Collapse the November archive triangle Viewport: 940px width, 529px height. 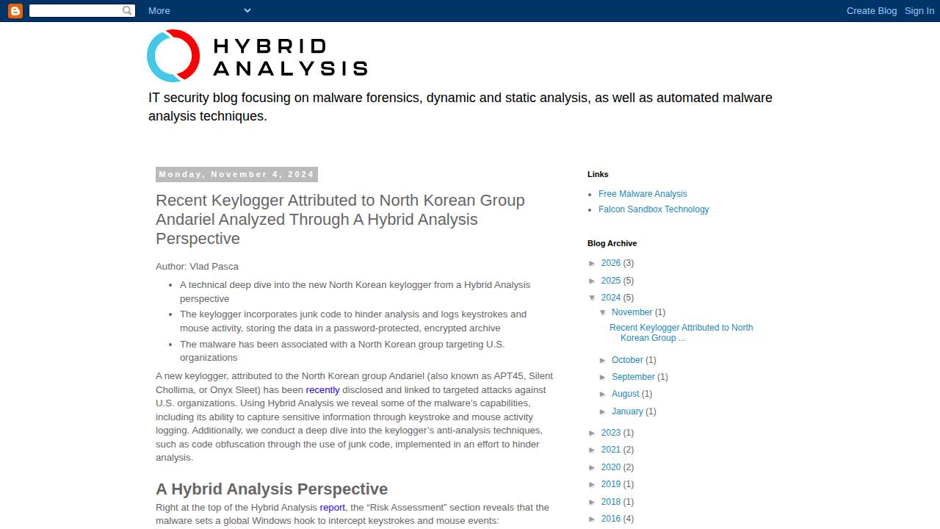point(603,312)
